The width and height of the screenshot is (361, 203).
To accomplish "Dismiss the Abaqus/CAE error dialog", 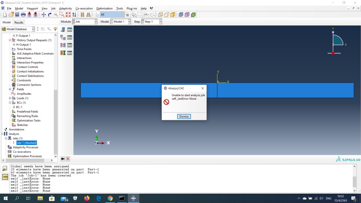I will click(x=184, y=117).
